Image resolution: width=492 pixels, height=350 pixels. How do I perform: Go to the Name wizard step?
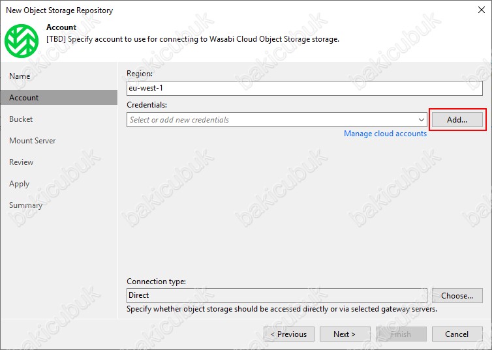pos(20,76)
